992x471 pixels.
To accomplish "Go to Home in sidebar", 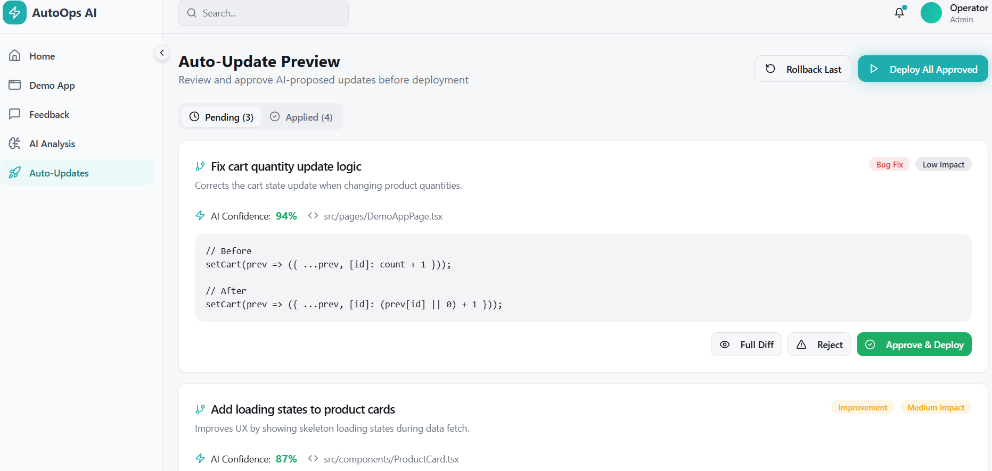I will tap(42, 56).
